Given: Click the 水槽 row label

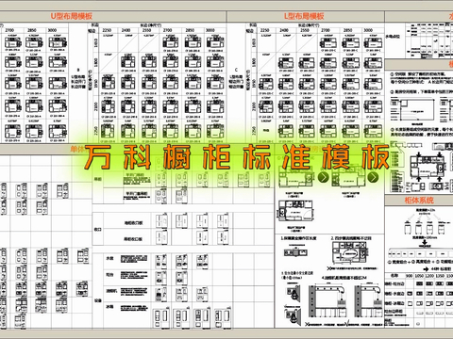Looking at the screenshot, I should [x=109, y=258].
